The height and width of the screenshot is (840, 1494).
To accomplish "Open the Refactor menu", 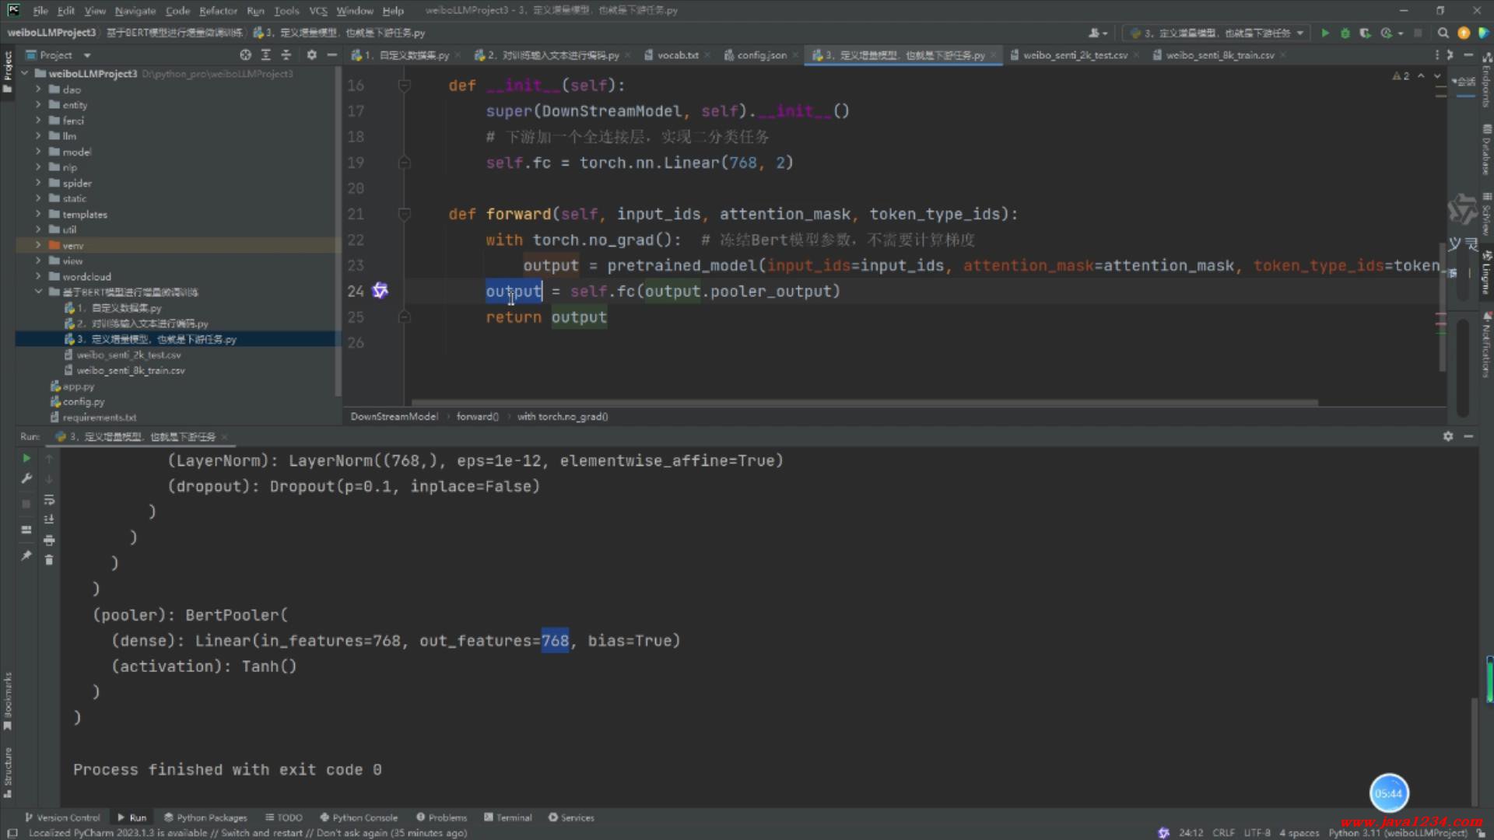I will [x=217, y=11].
